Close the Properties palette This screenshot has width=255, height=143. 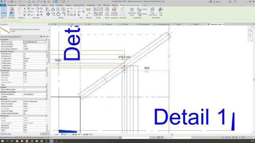(x=49, y=24)
